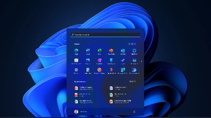Click the More button in Recommended

click(x=133, y=81)
